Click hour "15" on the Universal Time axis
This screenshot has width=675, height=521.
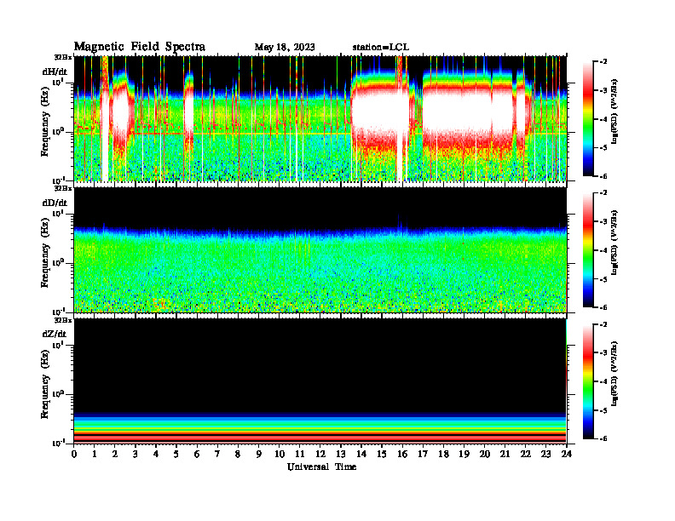(x=382, y=454)
